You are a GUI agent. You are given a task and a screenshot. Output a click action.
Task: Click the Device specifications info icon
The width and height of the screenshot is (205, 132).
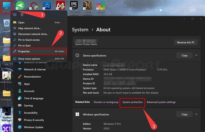pos(77,55)
